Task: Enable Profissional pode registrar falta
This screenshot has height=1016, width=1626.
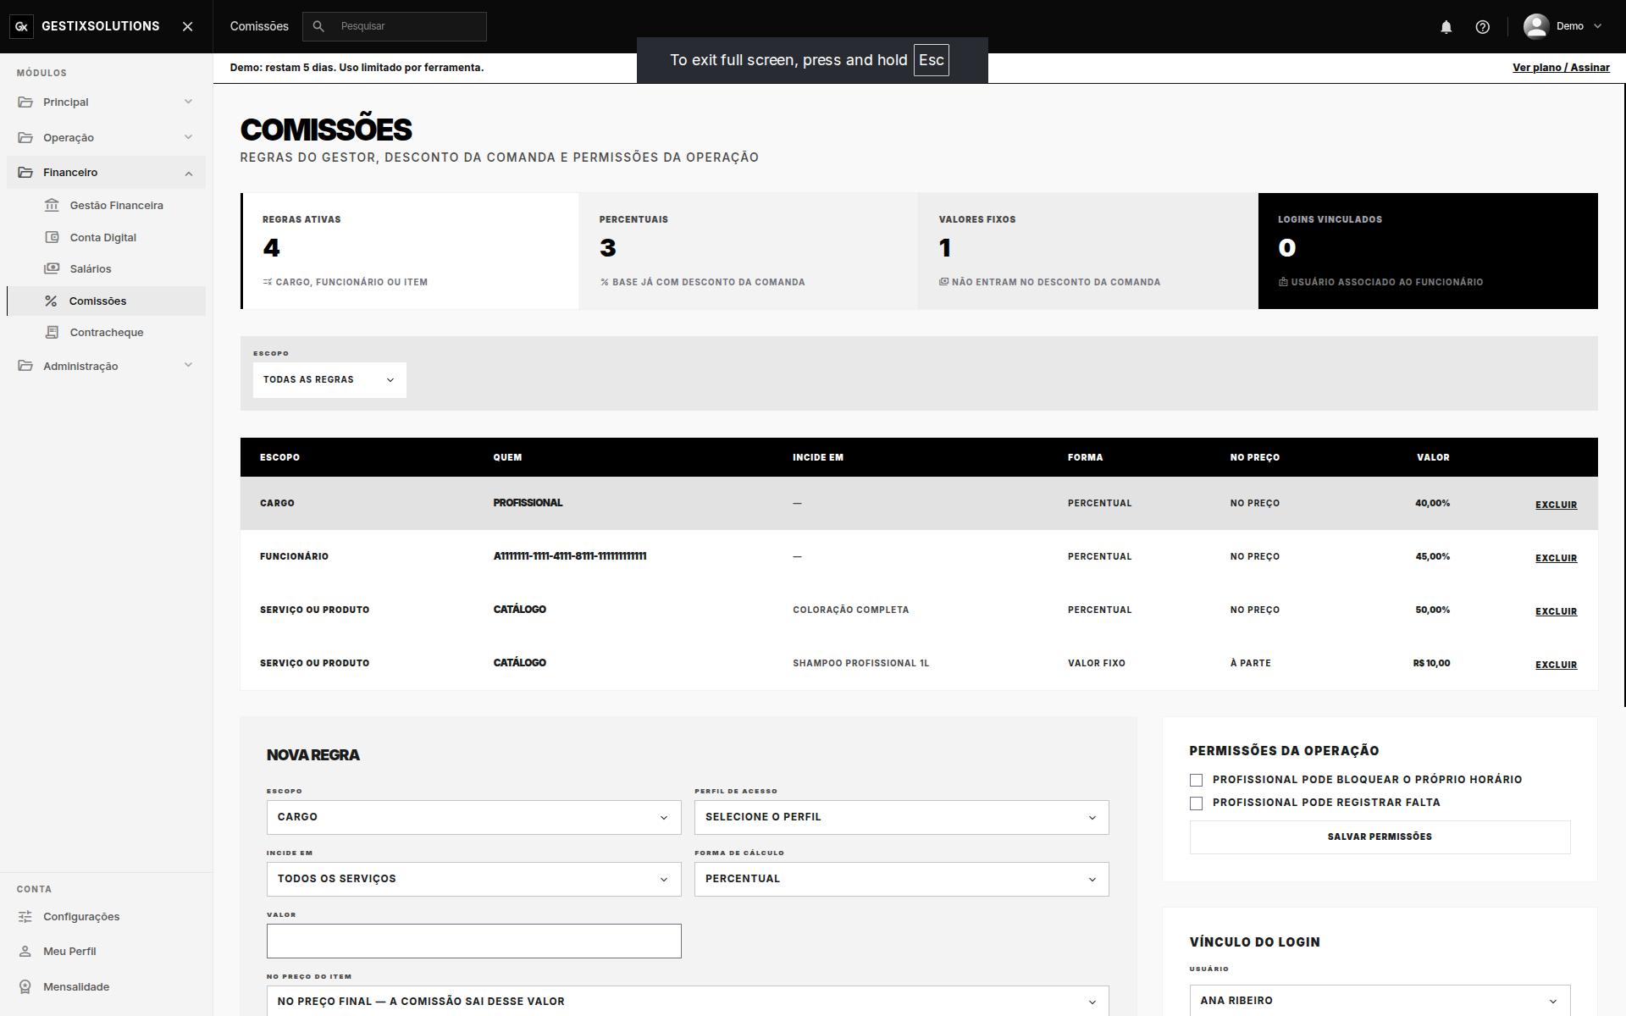Action: click(1196, 803)
